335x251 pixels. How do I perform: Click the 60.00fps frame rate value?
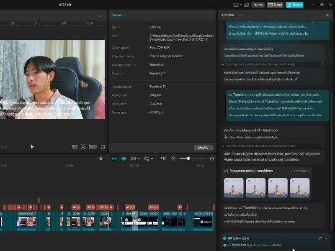[156, 112]
